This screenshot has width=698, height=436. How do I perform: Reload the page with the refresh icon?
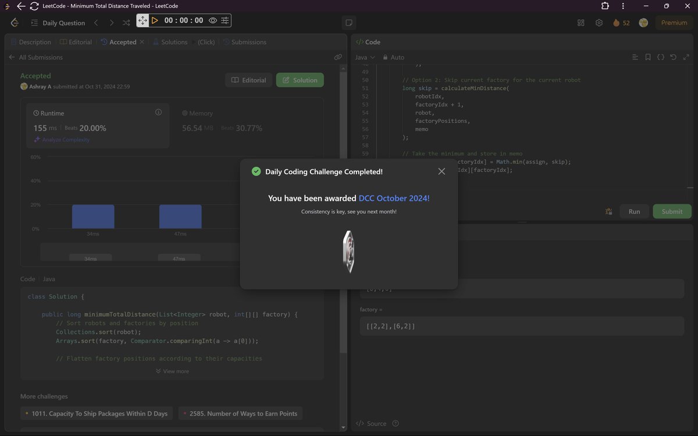(34, 6)
